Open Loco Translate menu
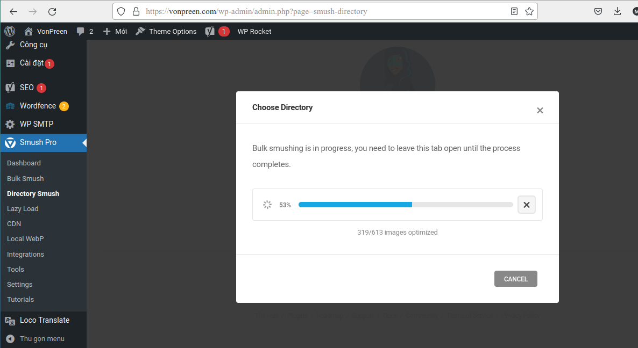 point(44,320)
